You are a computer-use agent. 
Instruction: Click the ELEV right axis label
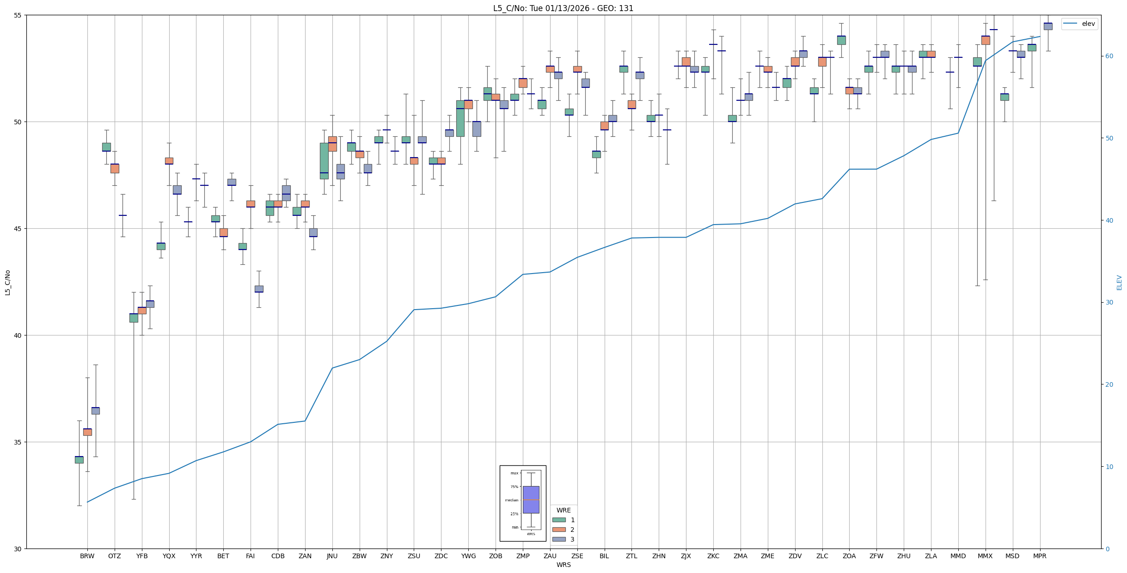(x=1119, y=282)
